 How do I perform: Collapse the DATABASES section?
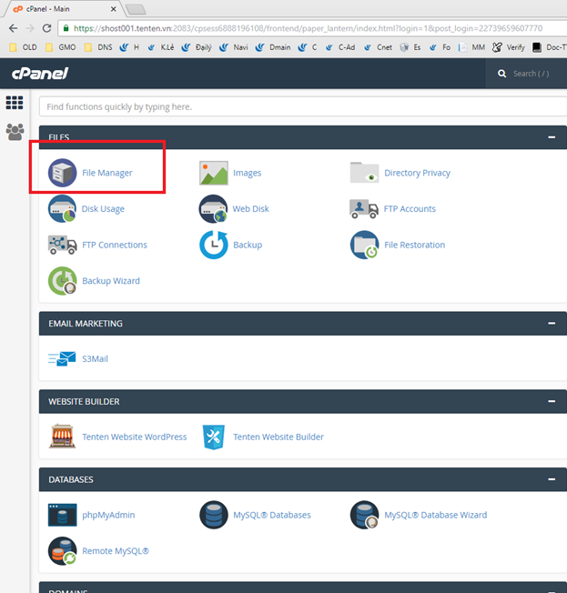point(552,479)
